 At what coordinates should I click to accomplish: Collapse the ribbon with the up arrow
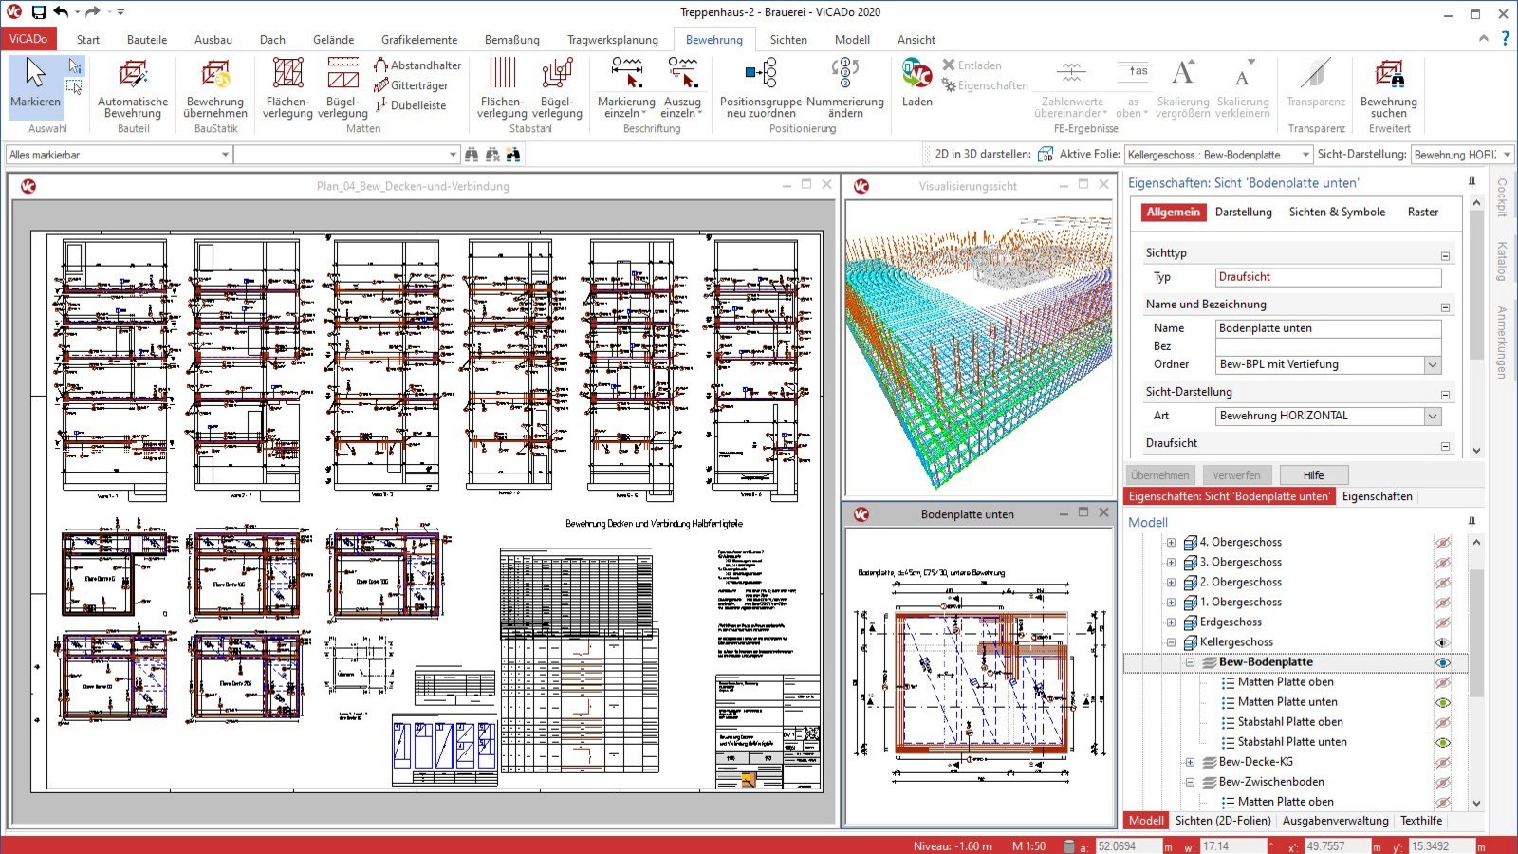tap(1483, 39)
